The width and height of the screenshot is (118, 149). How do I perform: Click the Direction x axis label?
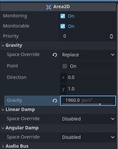click(63, 78)
